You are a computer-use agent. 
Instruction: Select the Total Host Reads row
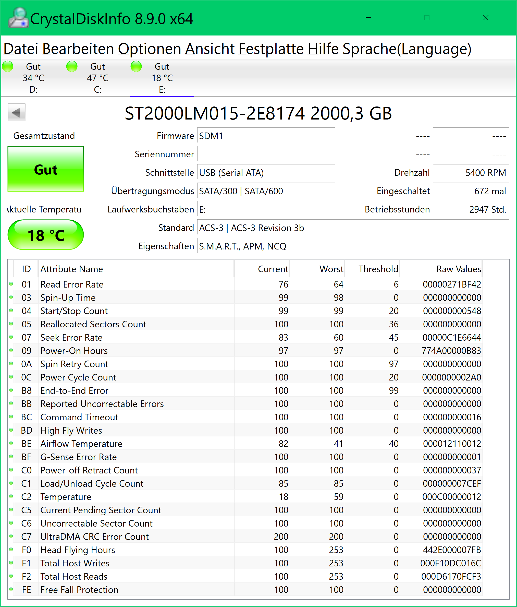tap(245, 576)
